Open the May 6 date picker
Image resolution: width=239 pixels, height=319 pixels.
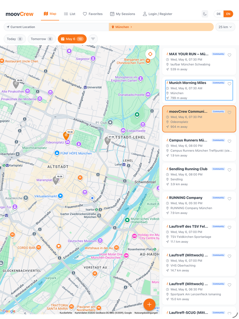72,39
